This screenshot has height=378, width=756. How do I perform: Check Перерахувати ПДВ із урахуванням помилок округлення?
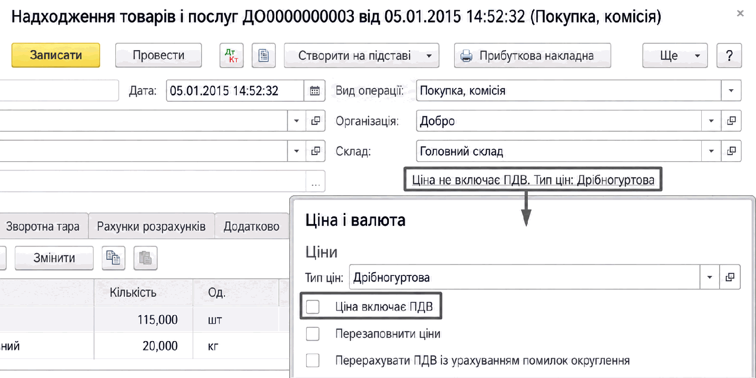point(313,361)
